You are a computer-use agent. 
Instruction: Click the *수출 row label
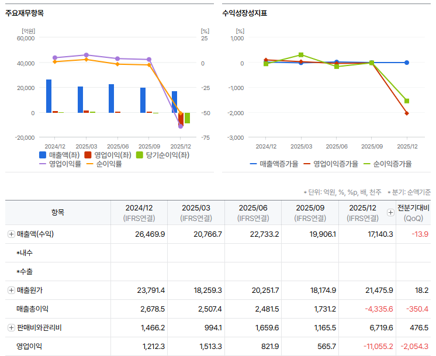25,271
